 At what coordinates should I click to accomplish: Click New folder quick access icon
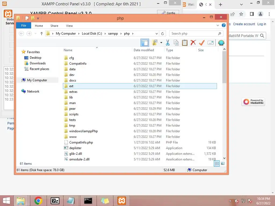(x=33, y=18)
